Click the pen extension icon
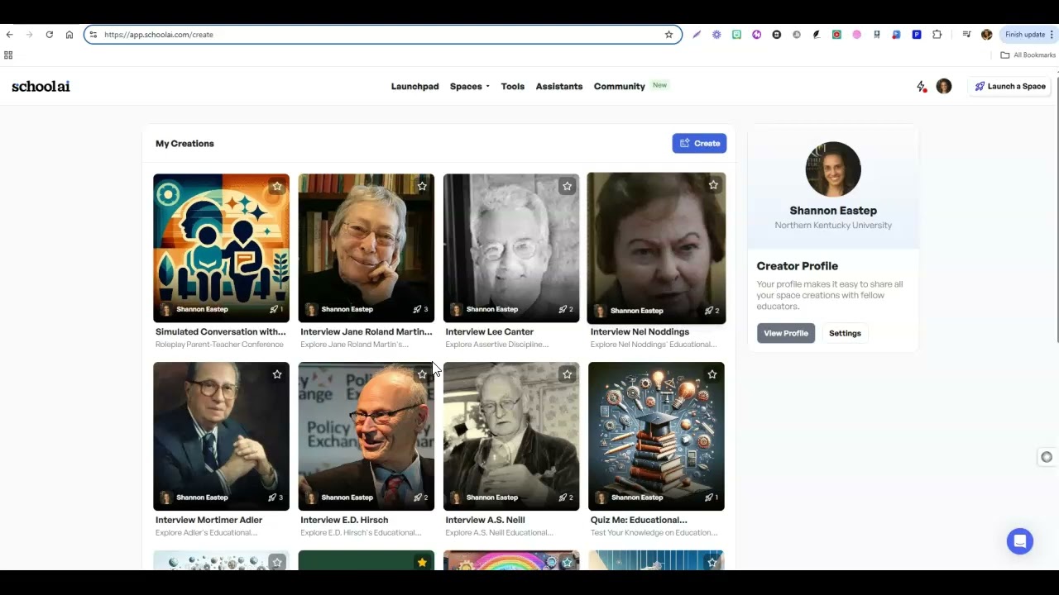The width and height of the screenshot is (1059, 595). coord(697,35)
